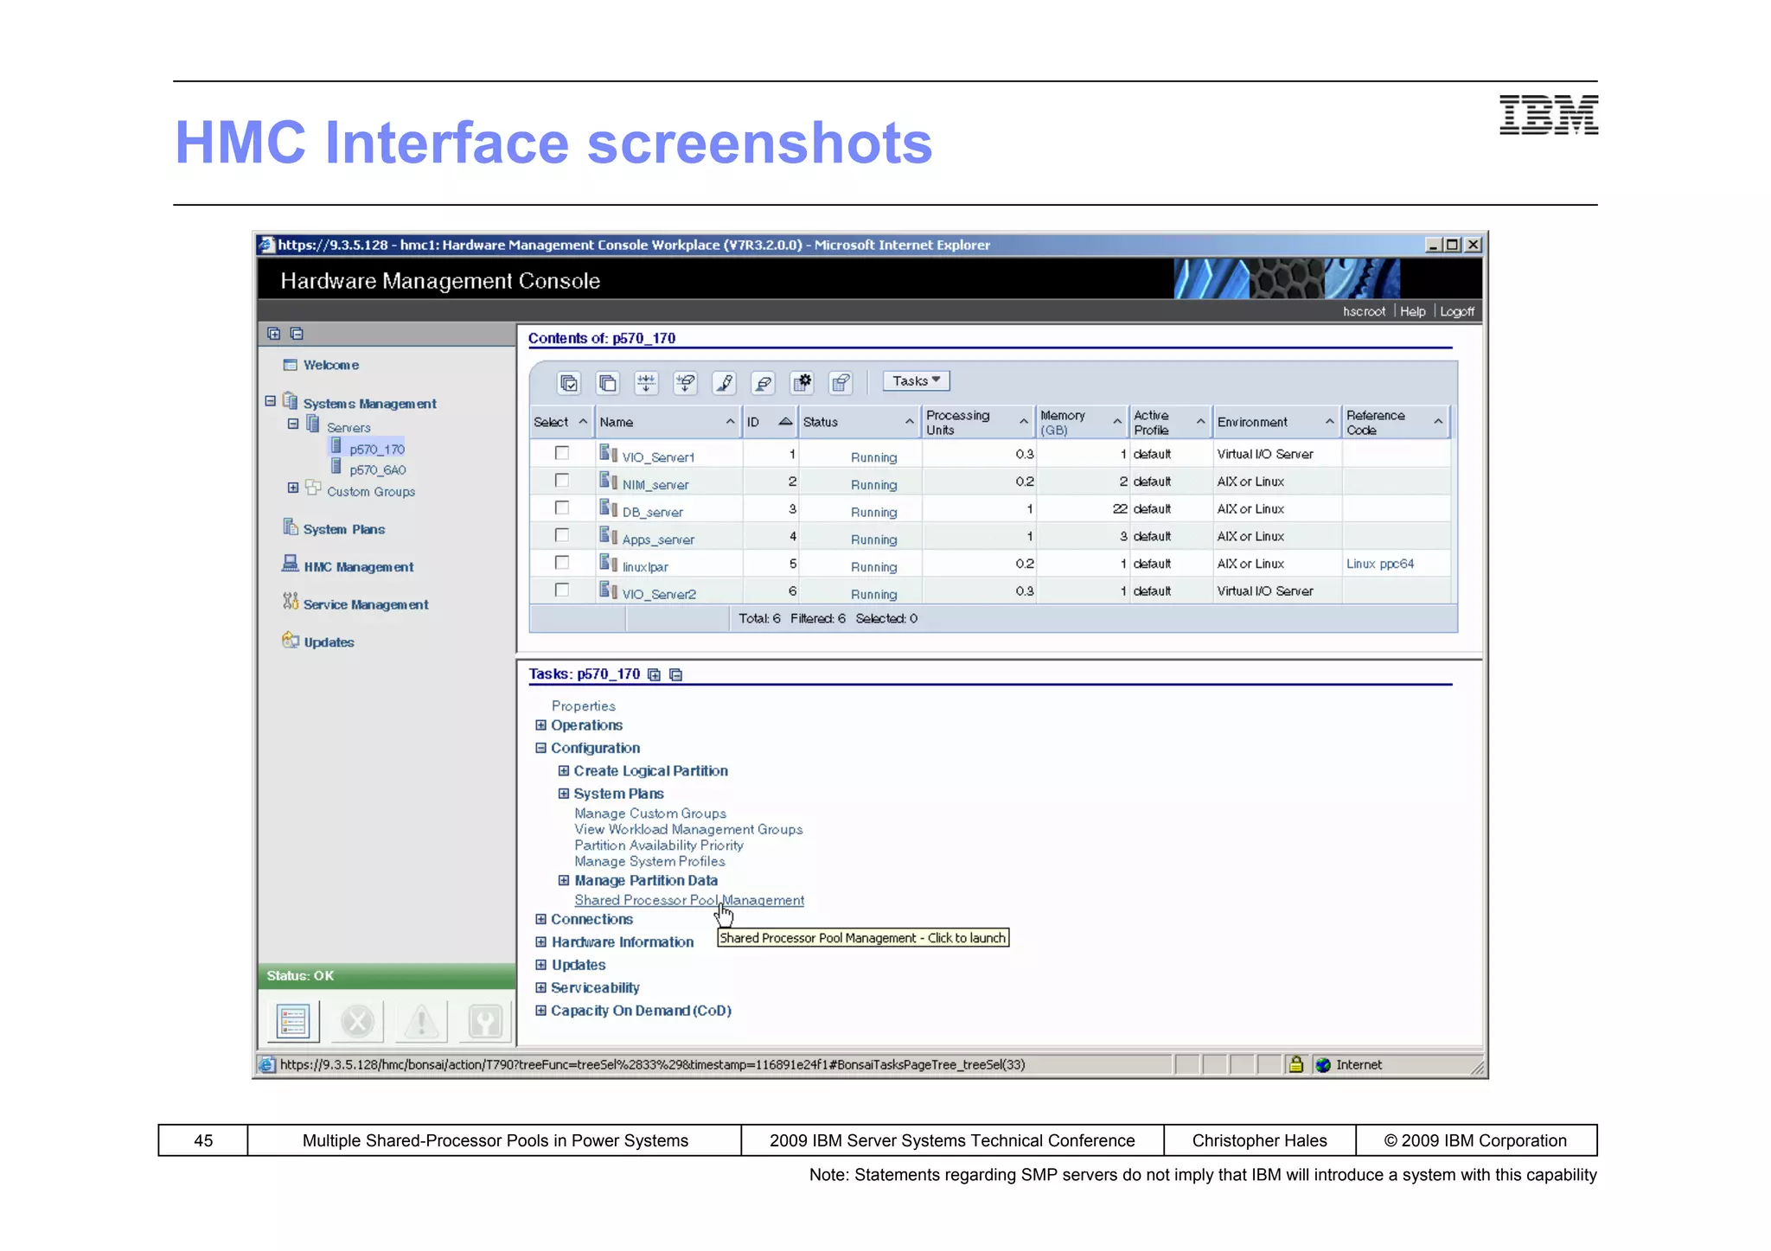Click the X error status icon

click(356, 1021)
